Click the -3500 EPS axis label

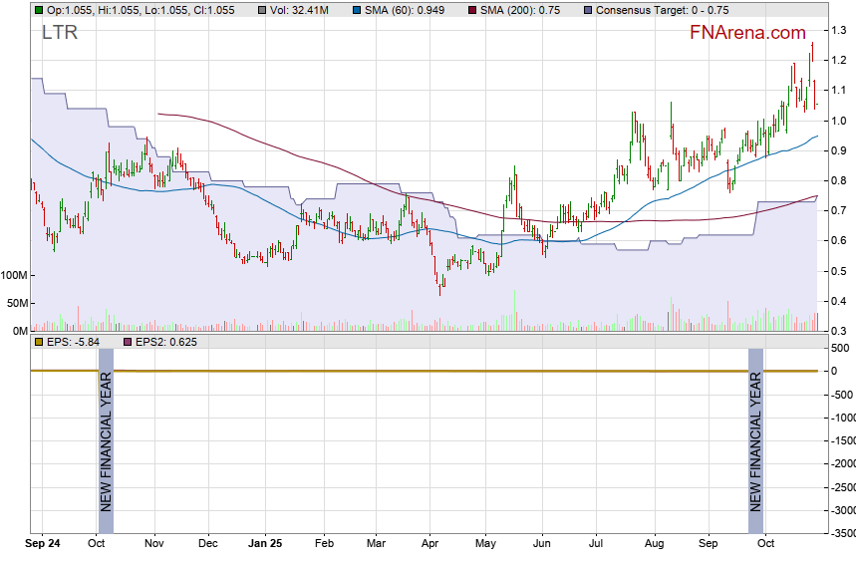841,534
